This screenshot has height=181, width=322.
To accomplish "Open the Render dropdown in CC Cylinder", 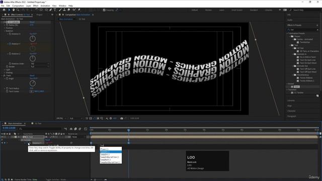I will pos(40,67).
